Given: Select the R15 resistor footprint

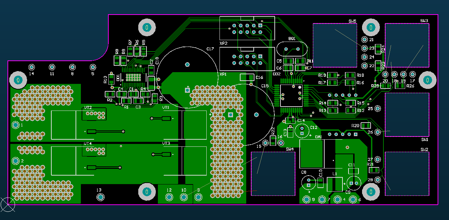Looking at the screenshot, I should coord(351,103).
